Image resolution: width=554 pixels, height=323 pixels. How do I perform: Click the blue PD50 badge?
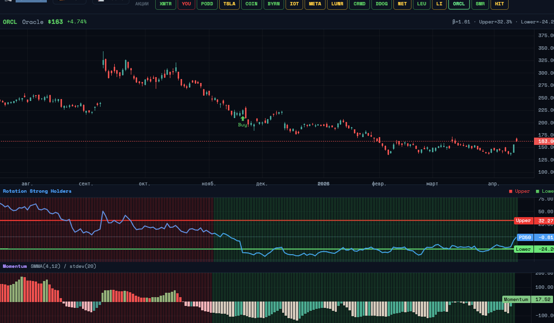point(525,238)
